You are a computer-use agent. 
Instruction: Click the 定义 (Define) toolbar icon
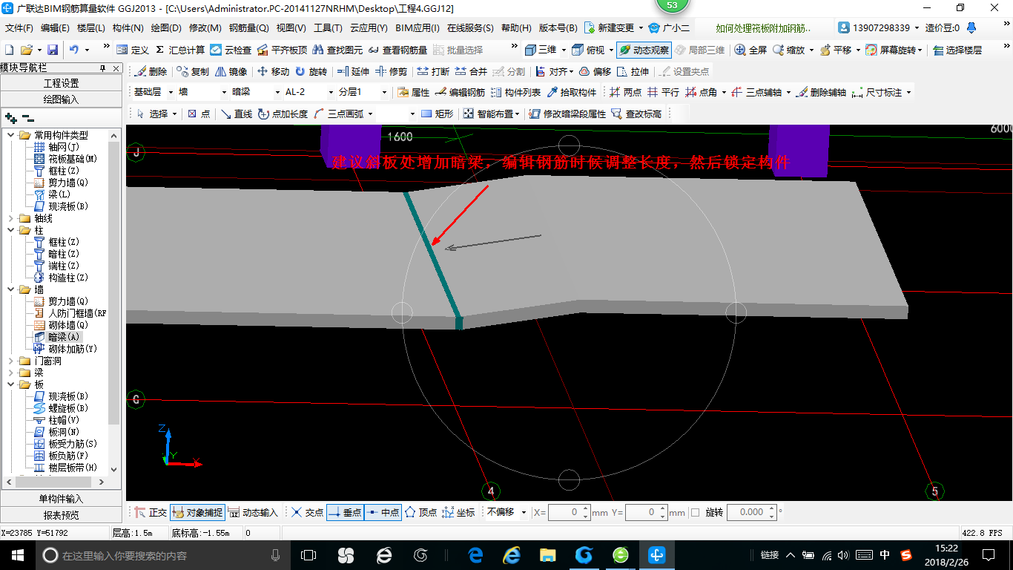[133, 50]
